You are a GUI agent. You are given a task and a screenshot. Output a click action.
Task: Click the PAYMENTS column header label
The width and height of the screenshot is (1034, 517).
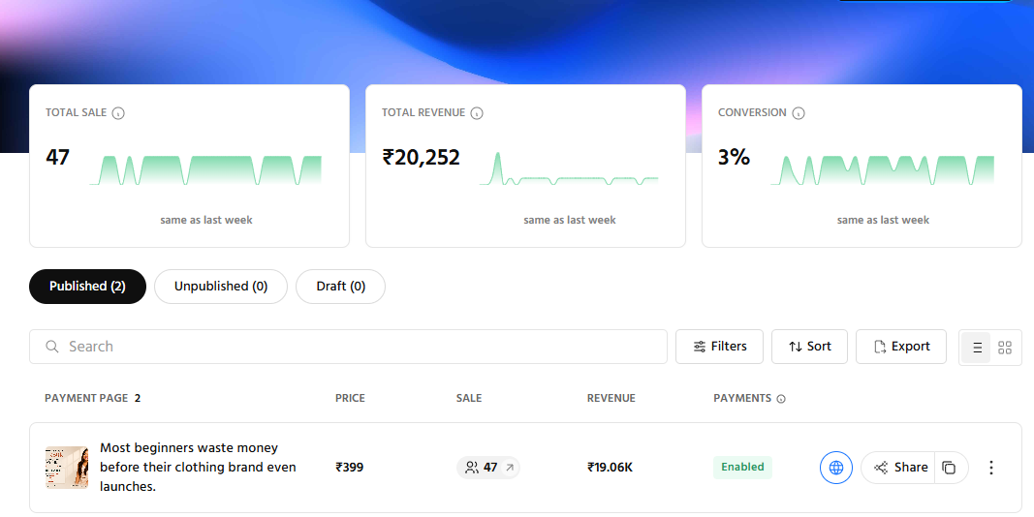point(742,399)
